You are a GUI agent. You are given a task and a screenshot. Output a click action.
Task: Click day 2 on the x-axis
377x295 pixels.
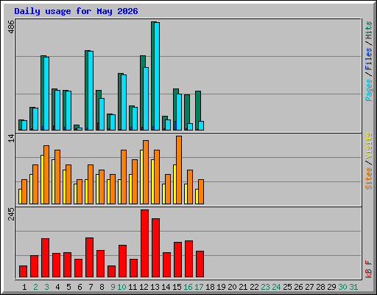coord(35,287)
